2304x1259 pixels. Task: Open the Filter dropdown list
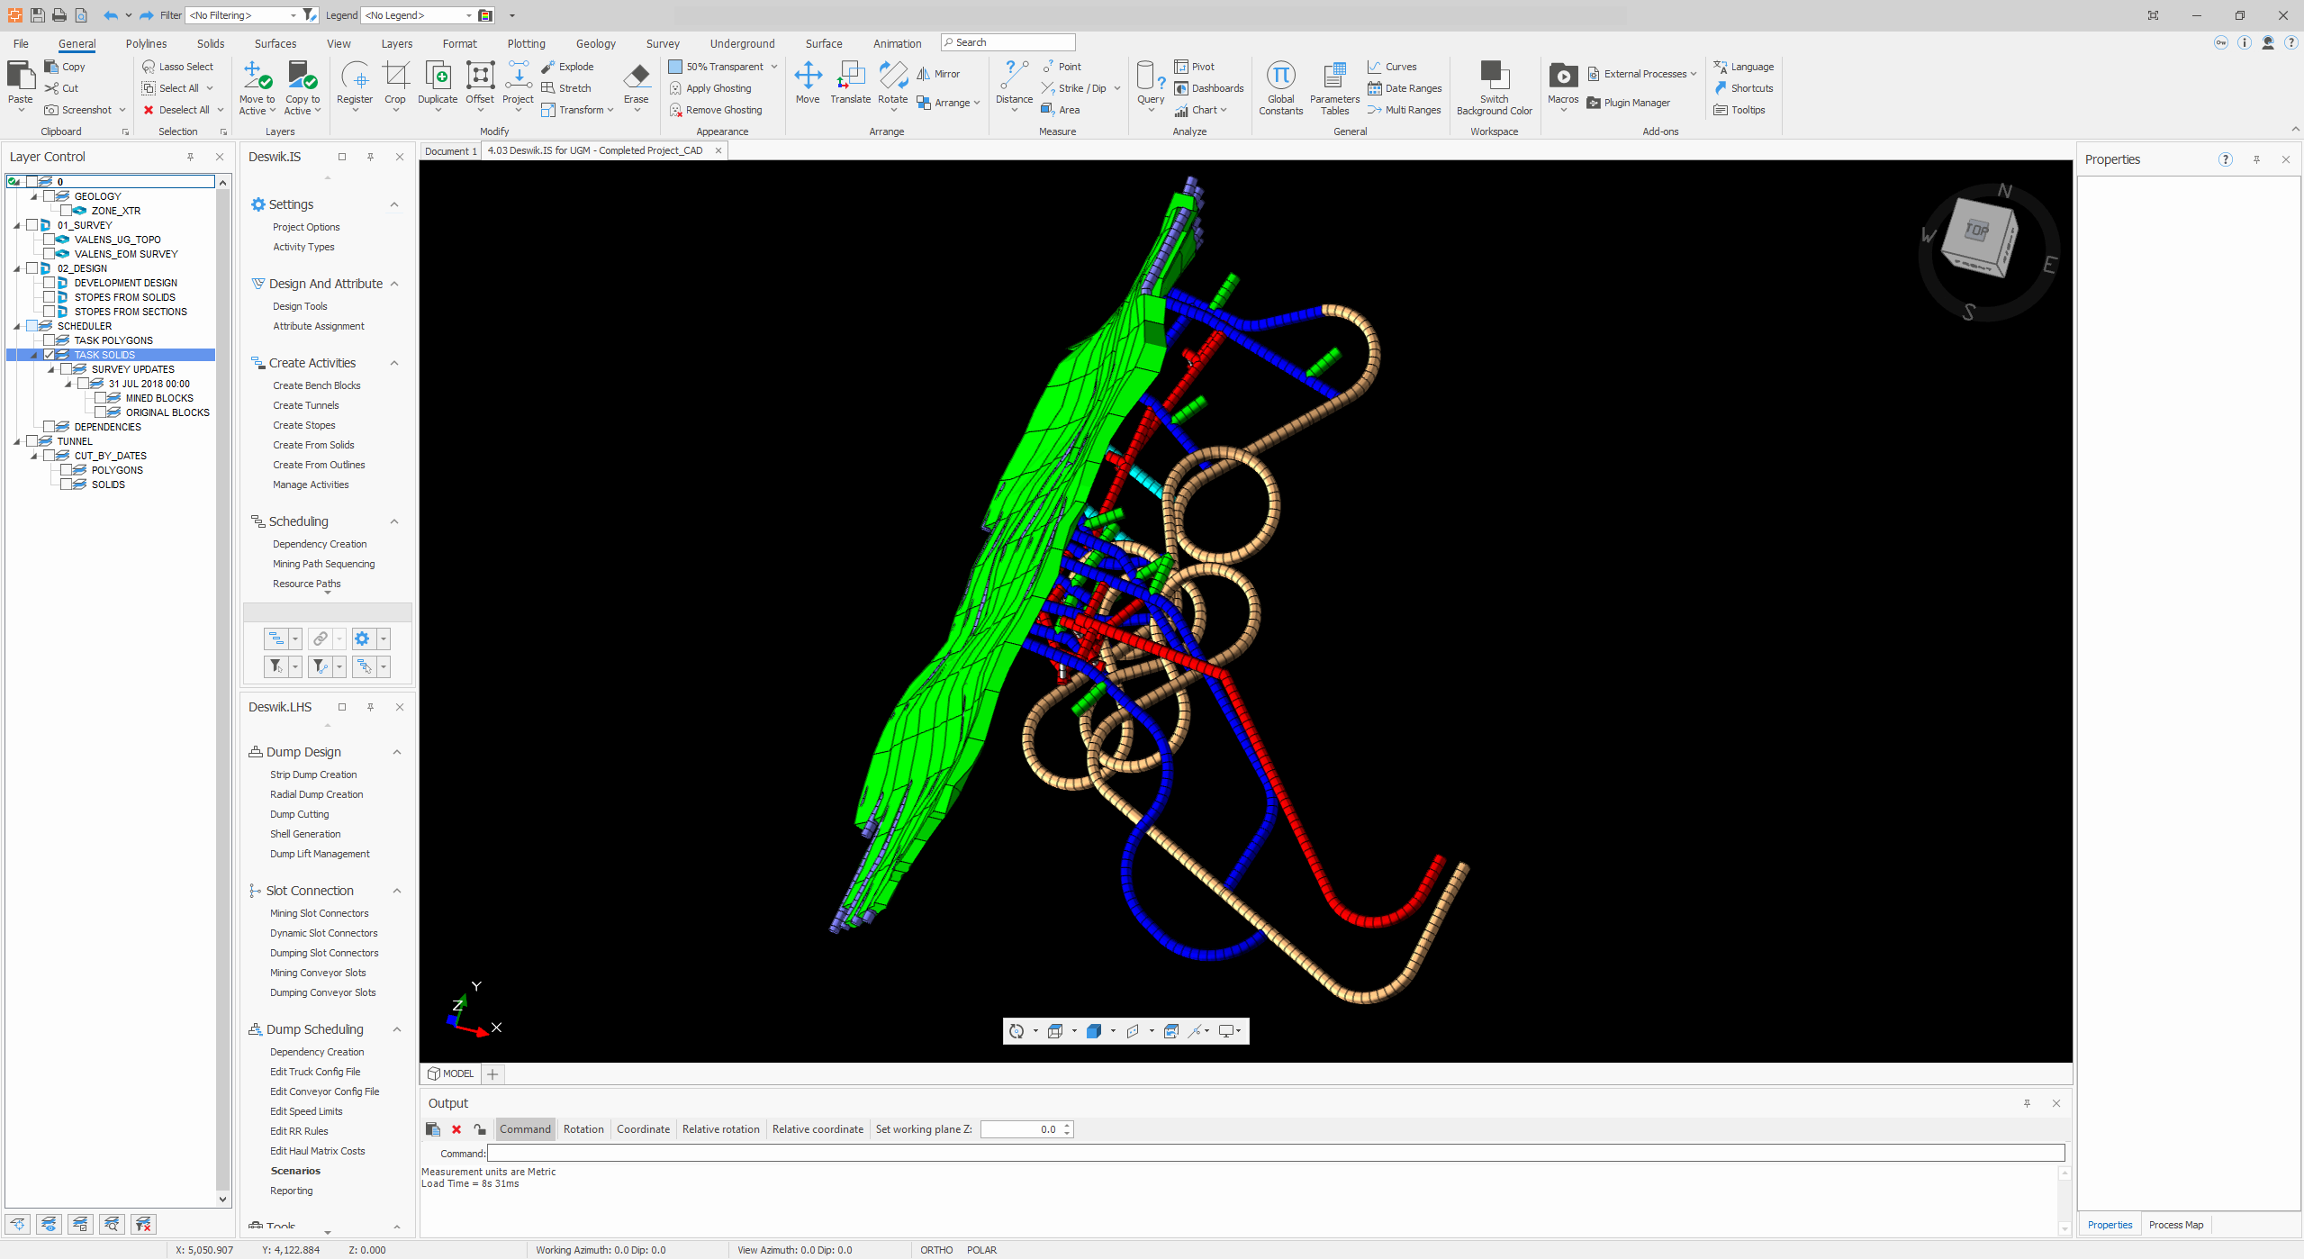293,15
